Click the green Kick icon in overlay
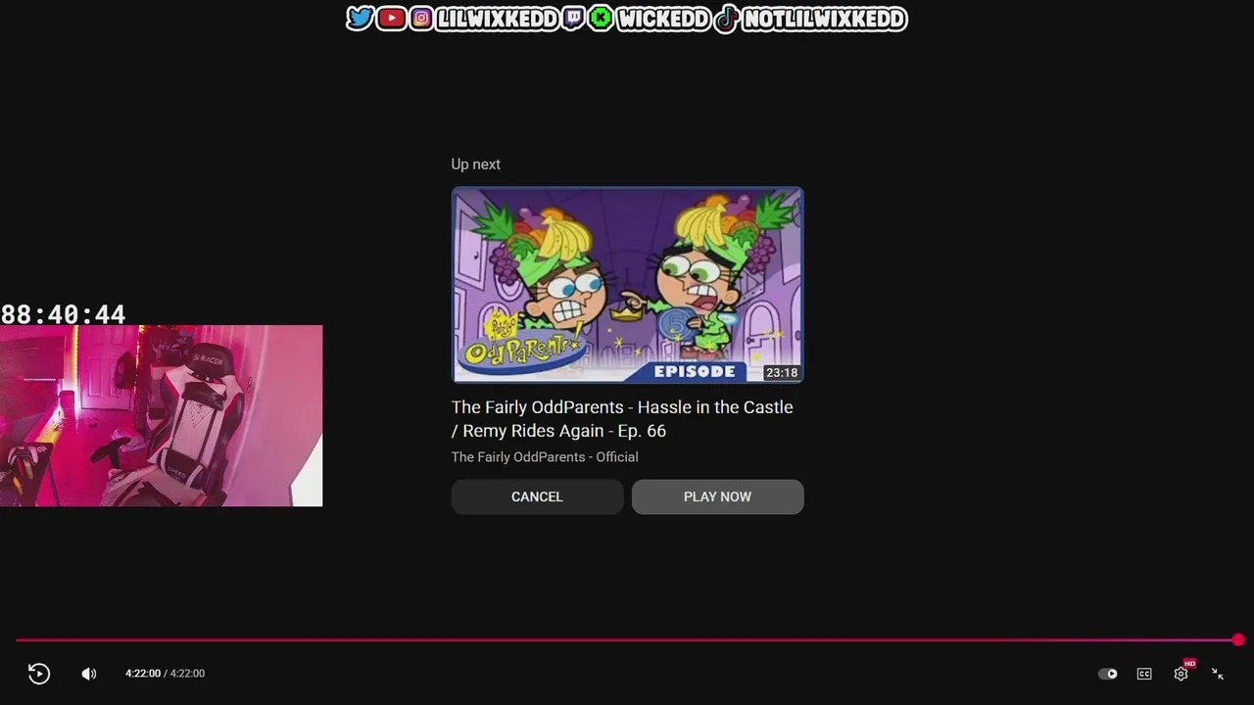Image resolution: width=1254 pixels, height=705 pixels. coord(601,18)
